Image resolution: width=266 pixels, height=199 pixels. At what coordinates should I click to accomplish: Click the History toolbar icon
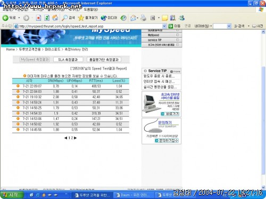[123, 18]
